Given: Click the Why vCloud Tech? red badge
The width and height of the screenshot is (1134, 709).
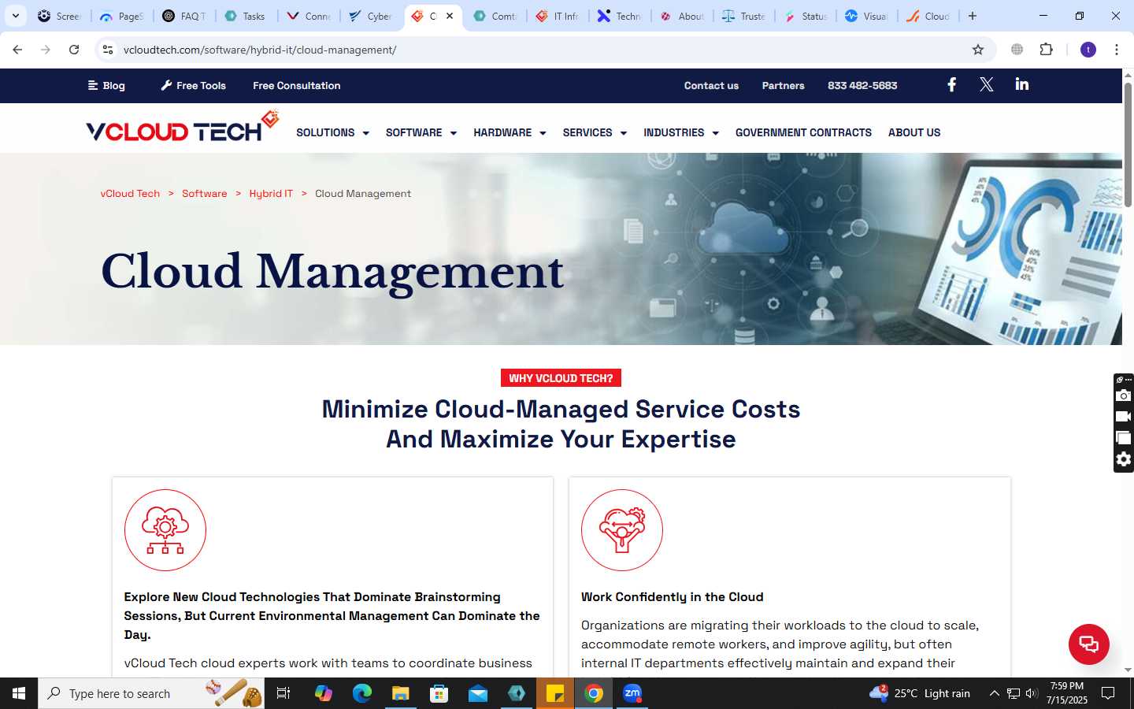Looking at the screenshot, I should [x=561, y=378].
